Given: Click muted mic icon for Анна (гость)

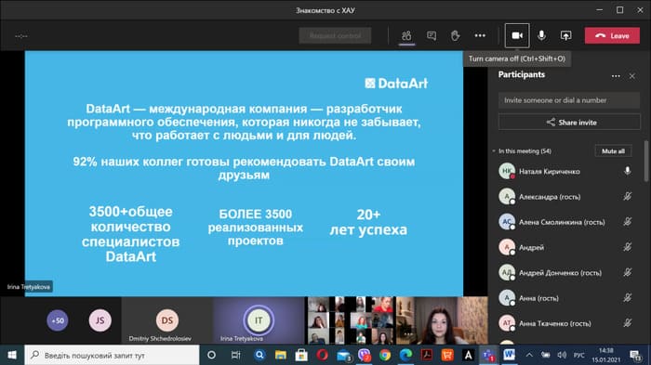Looking at the screenshot, I should (628, 297).
